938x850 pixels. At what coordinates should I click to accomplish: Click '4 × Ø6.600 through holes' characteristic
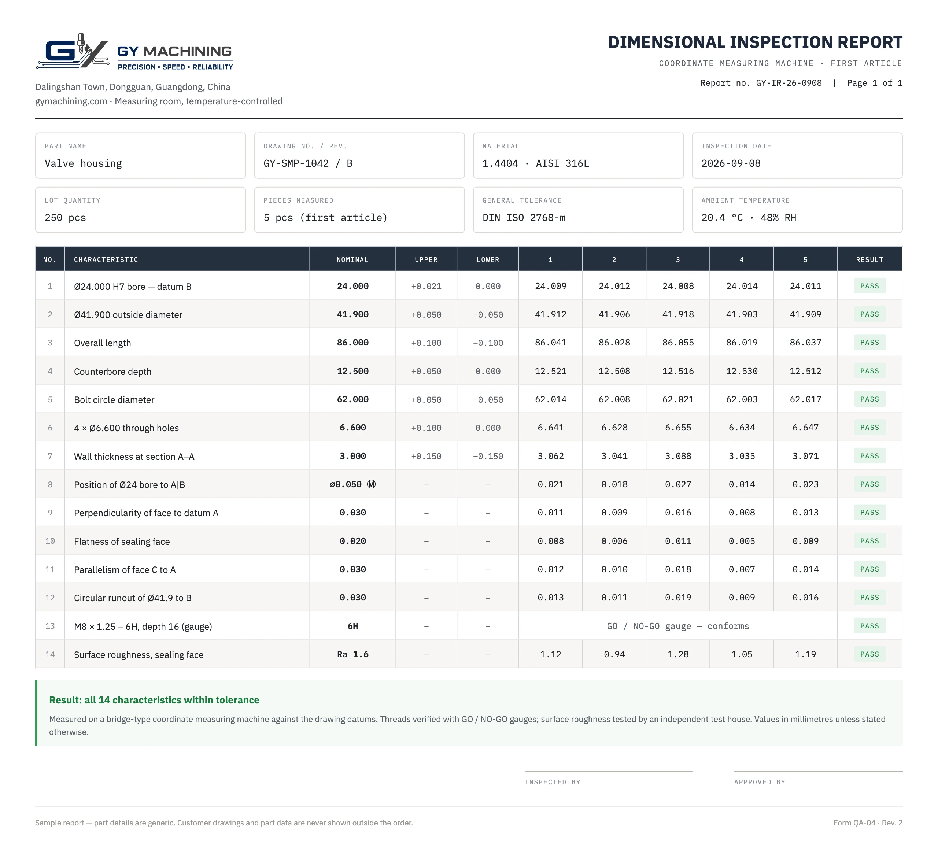pos(126,428)
